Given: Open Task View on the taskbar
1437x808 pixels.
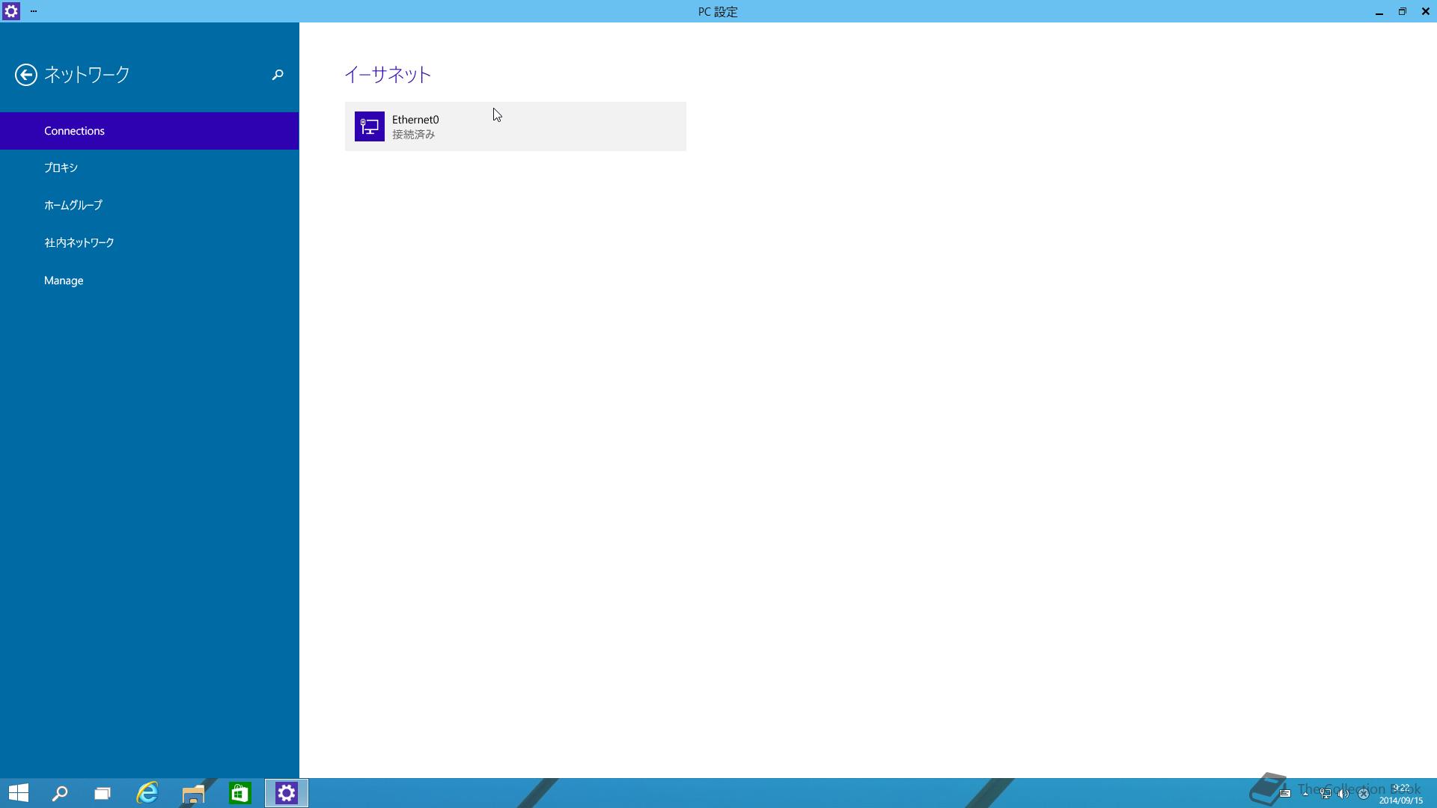Looking at the screenshot, I should [x=103, y=793].
